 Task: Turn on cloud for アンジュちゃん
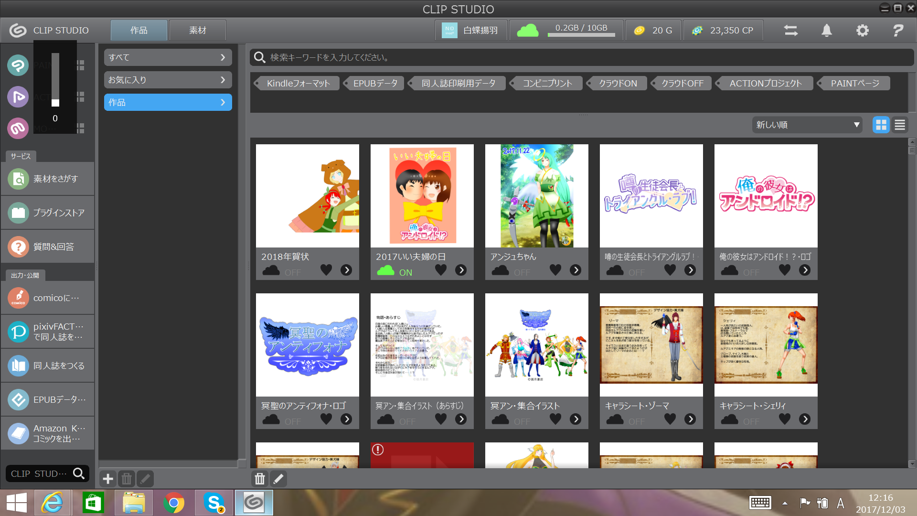click(x=501, y=271)
